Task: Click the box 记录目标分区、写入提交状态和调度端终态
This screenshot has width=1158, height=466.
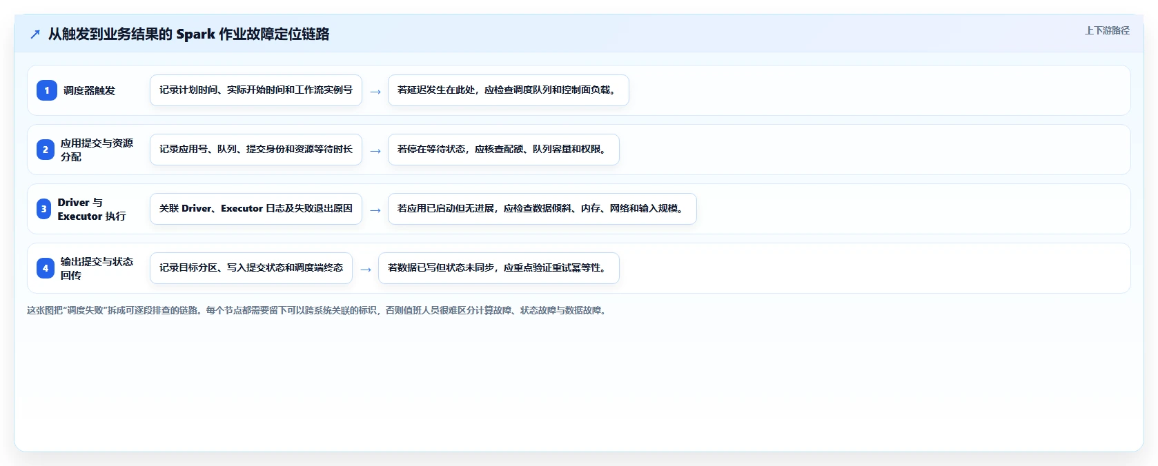Action: 251,268
